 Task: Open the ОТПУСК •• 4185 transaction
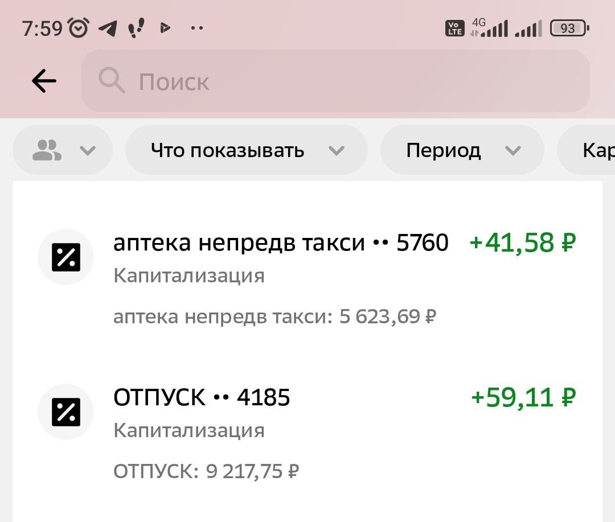pyautogui.click(x=202, y=397)
